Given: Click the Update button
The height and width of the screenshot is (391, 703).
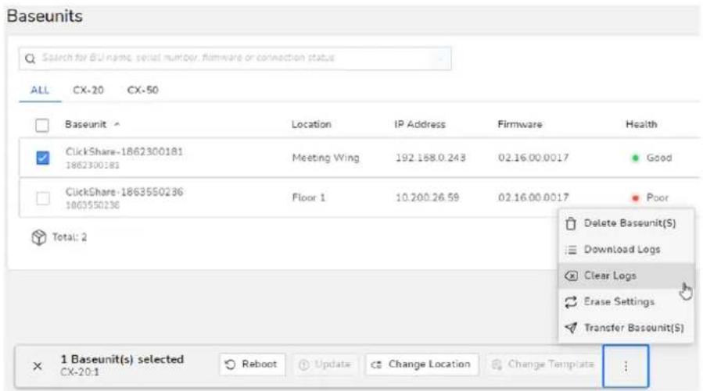Looking at the screenshot, I should [x=325, y=364].
